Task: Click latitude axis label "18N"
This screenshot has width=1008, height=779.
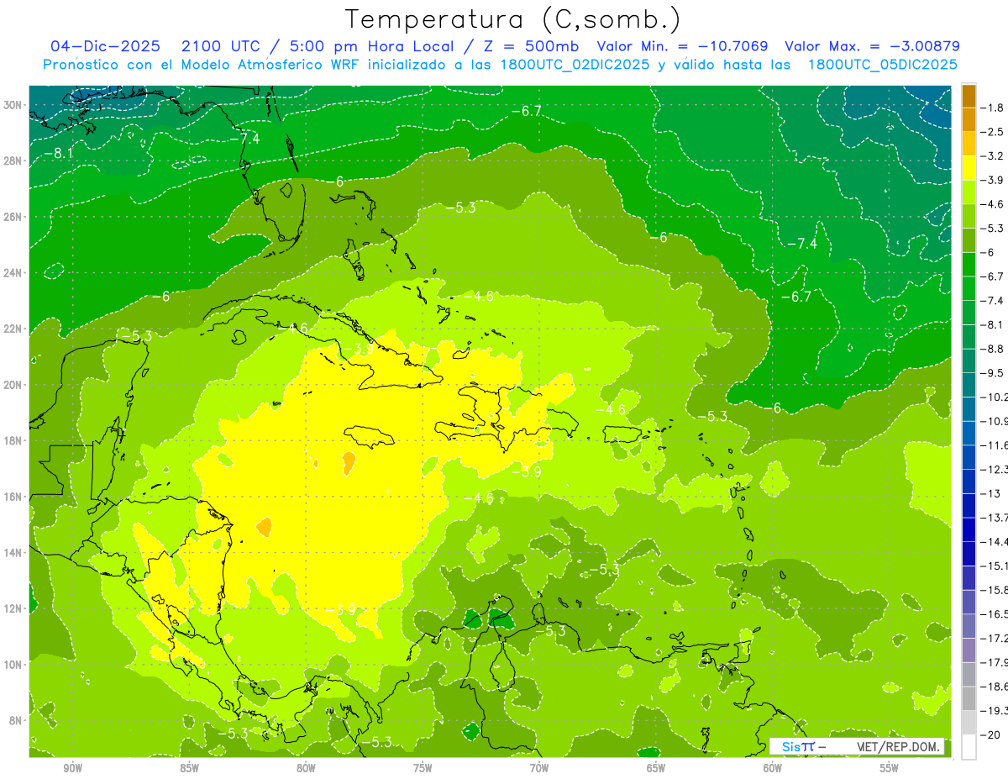Action: 13,440
